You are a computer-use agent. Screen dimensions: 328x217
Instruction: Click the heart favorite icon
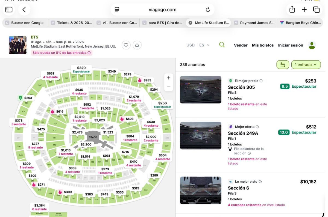click(126, 45)
